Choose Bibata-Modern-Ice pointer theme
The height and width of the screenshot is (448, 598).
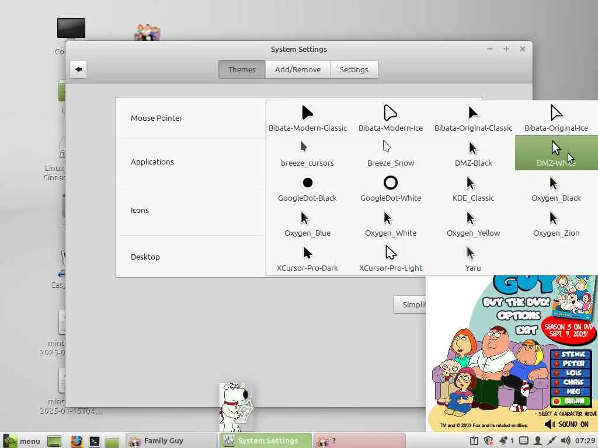pyautogui.click(x=391, y=118)
